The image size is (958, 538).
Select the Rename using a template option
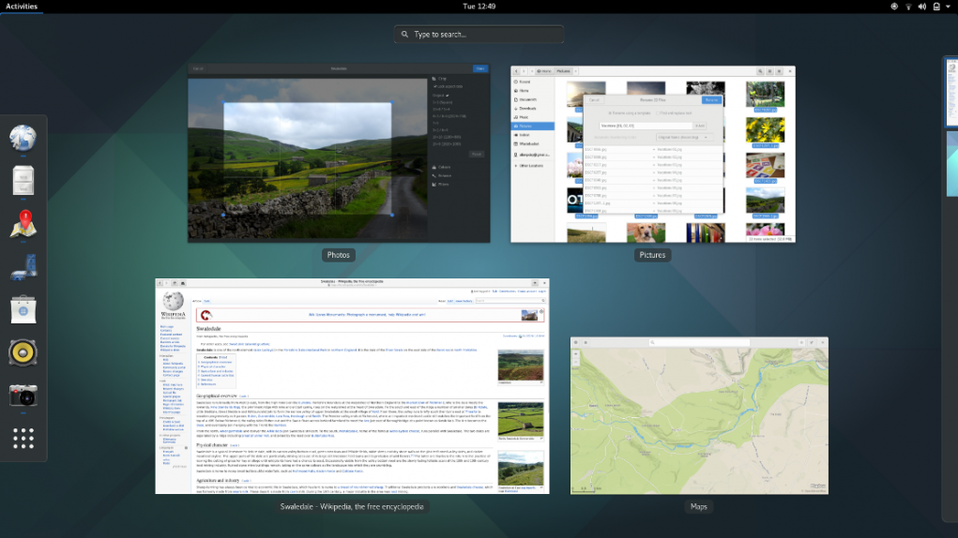(x=630, y=112)
